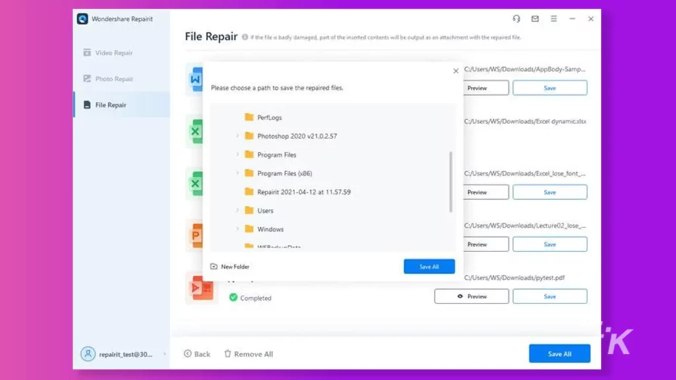676x380 pixels.
Task: Click the info icon beside File Repair
Action: tap(245, 37)
